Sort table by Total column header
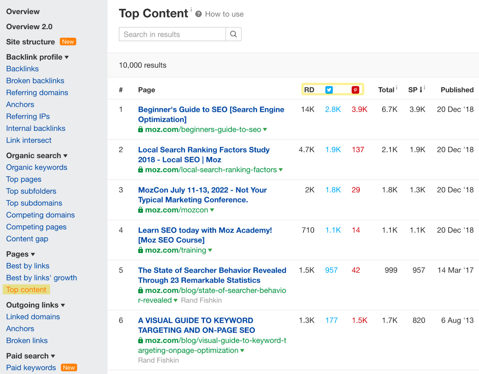 (x=386, y=90)
